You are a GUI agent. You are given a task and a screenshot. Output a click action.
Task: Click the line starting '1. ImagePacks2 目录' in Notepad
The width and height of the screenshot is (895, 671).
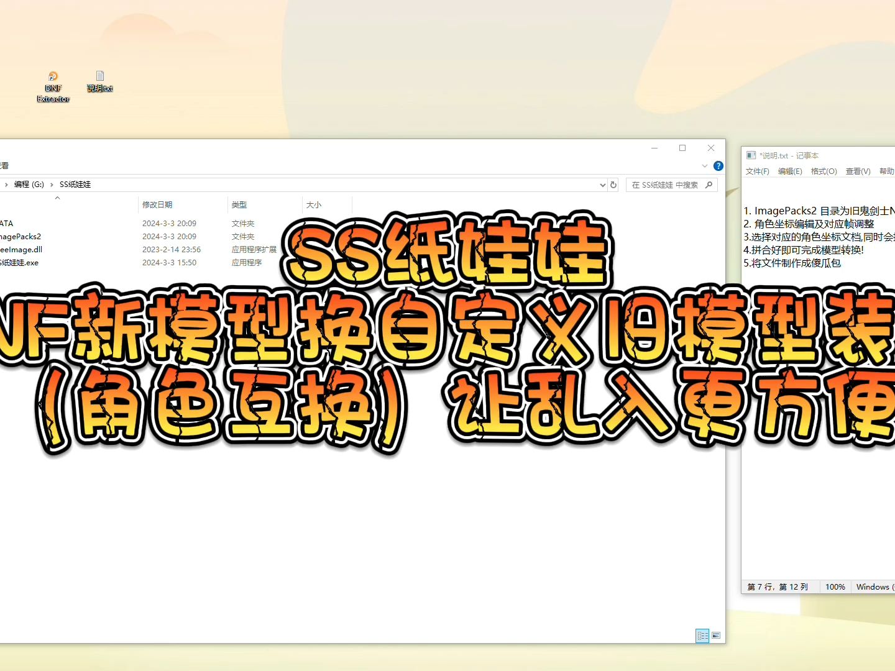point(819,211)
